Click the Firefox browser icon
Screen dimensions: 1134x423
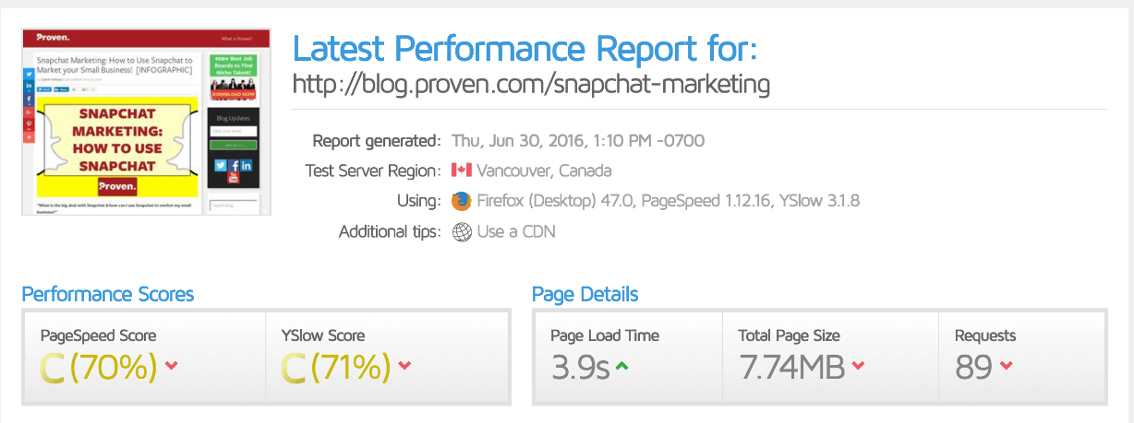[462, 201]
